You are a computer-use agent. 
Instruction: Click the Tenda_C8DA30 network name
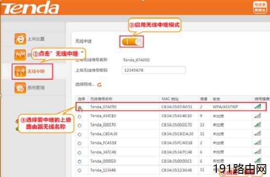pyautogui.click(x=104, y=134)
